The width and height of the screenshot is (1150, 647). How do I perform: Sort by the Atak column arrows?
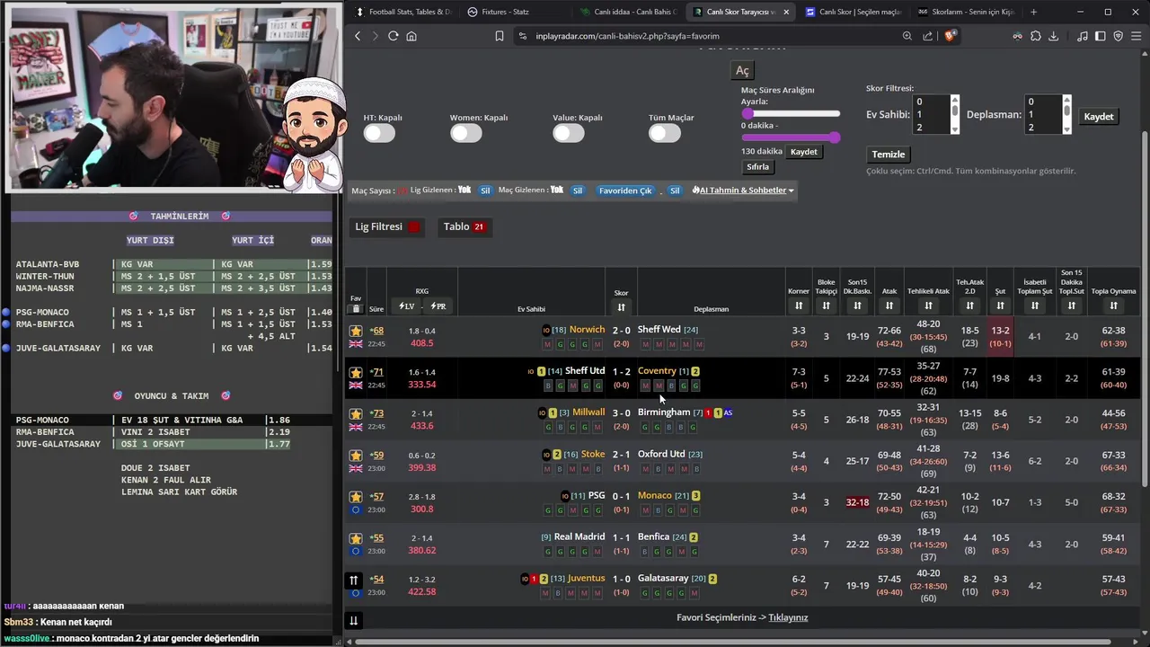point(889,306)
